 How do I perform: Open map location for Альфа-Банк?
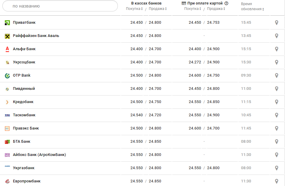pyautogui.click(x=277, y=49)
